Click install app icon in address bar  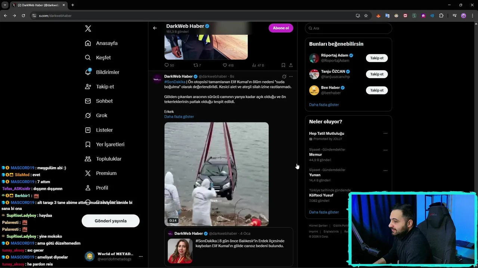click(358, 16)
